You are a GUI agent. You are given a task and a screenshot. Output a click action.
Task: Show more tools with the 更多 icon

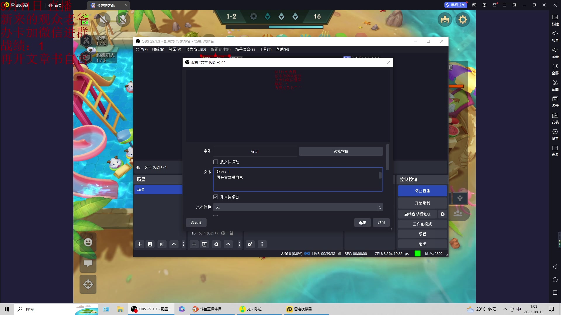coord(555,150)
